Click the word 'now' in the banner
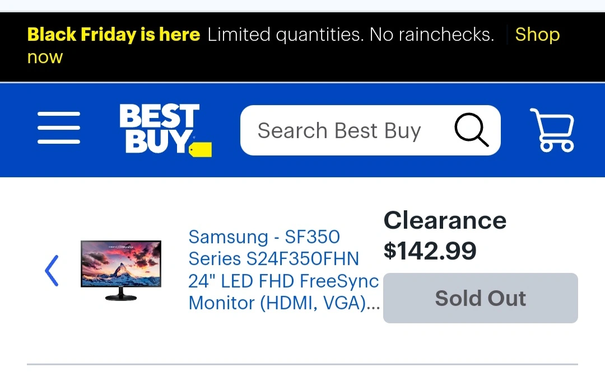This screenshot has width=605, height=377. coord(45,57)
